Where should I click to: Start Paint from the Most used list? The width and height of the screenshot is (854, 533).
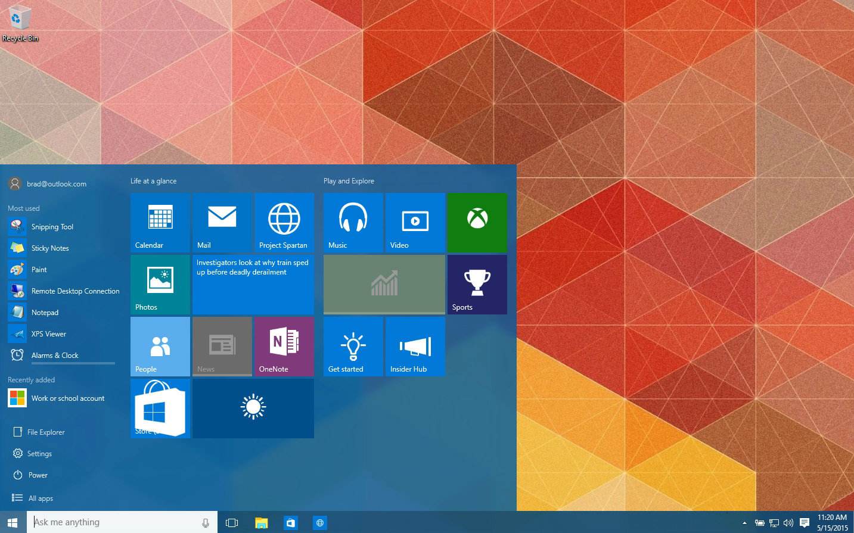[39, 269]
